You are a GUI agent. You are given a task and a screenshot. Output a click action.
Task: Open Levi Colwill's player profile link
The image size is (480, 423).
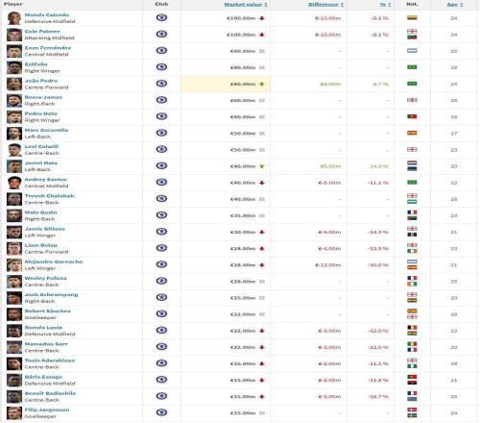pyautogui.click(x=41, y=146)
